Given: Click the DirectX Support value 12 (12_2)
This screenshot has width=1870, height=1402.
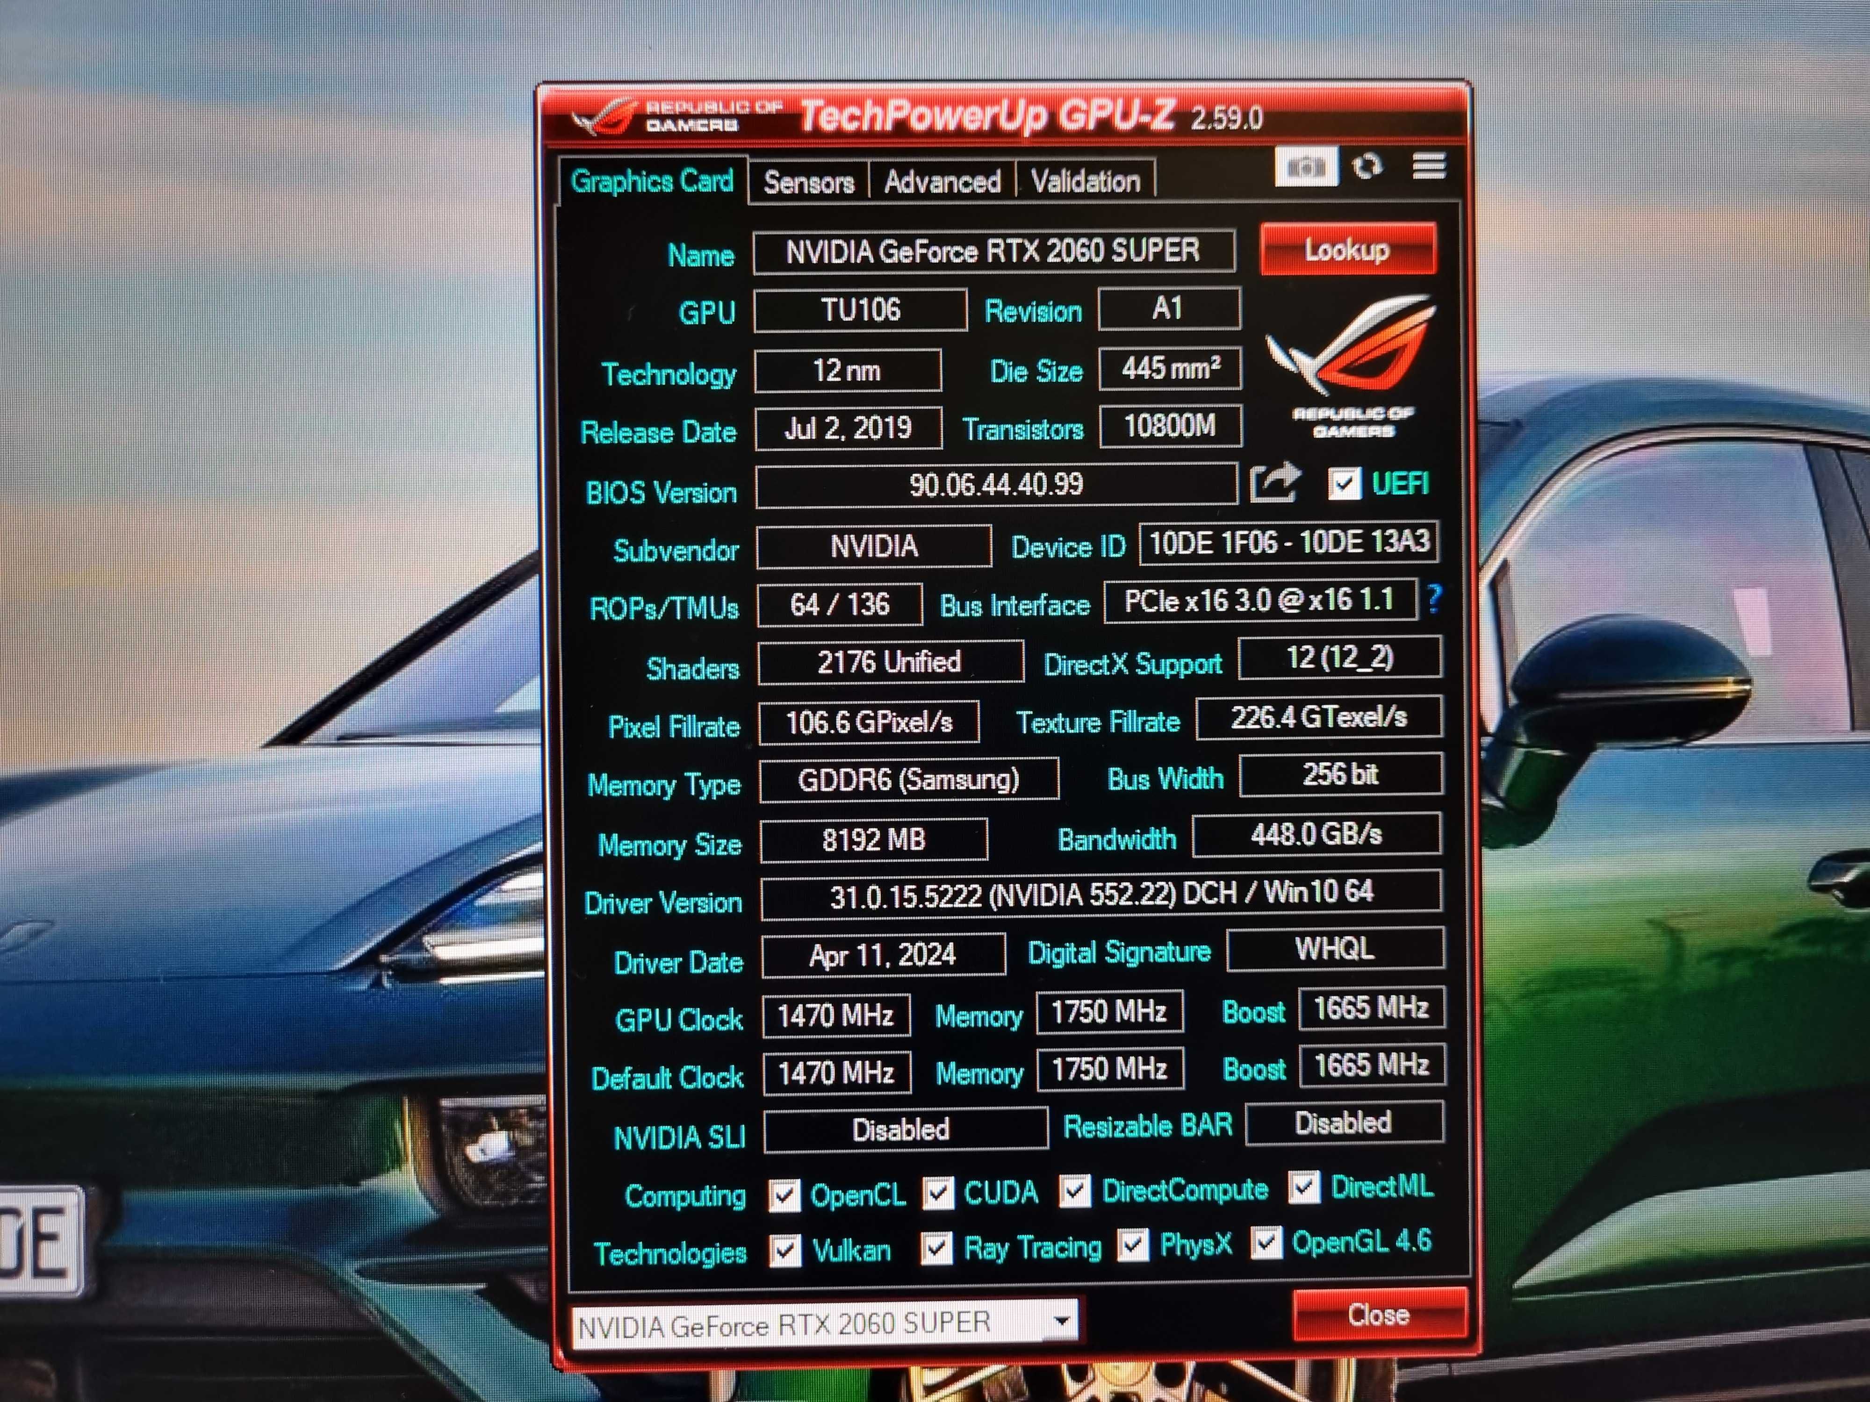Looking at the screenshot, I should [1340, 658].
